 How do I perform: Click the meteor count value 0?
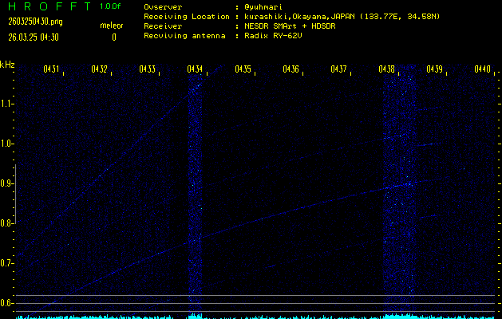tap(114, 37)
